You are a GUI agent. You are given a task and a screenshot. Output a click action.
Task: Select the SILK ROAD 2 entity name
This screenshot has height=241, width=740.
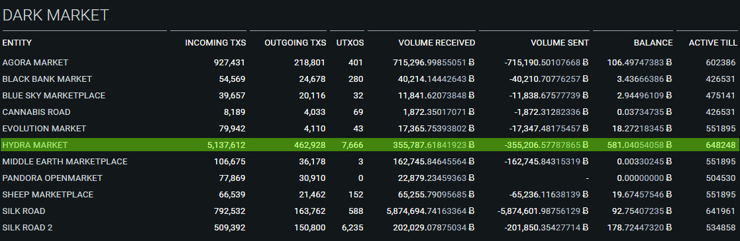coord(27,227)
